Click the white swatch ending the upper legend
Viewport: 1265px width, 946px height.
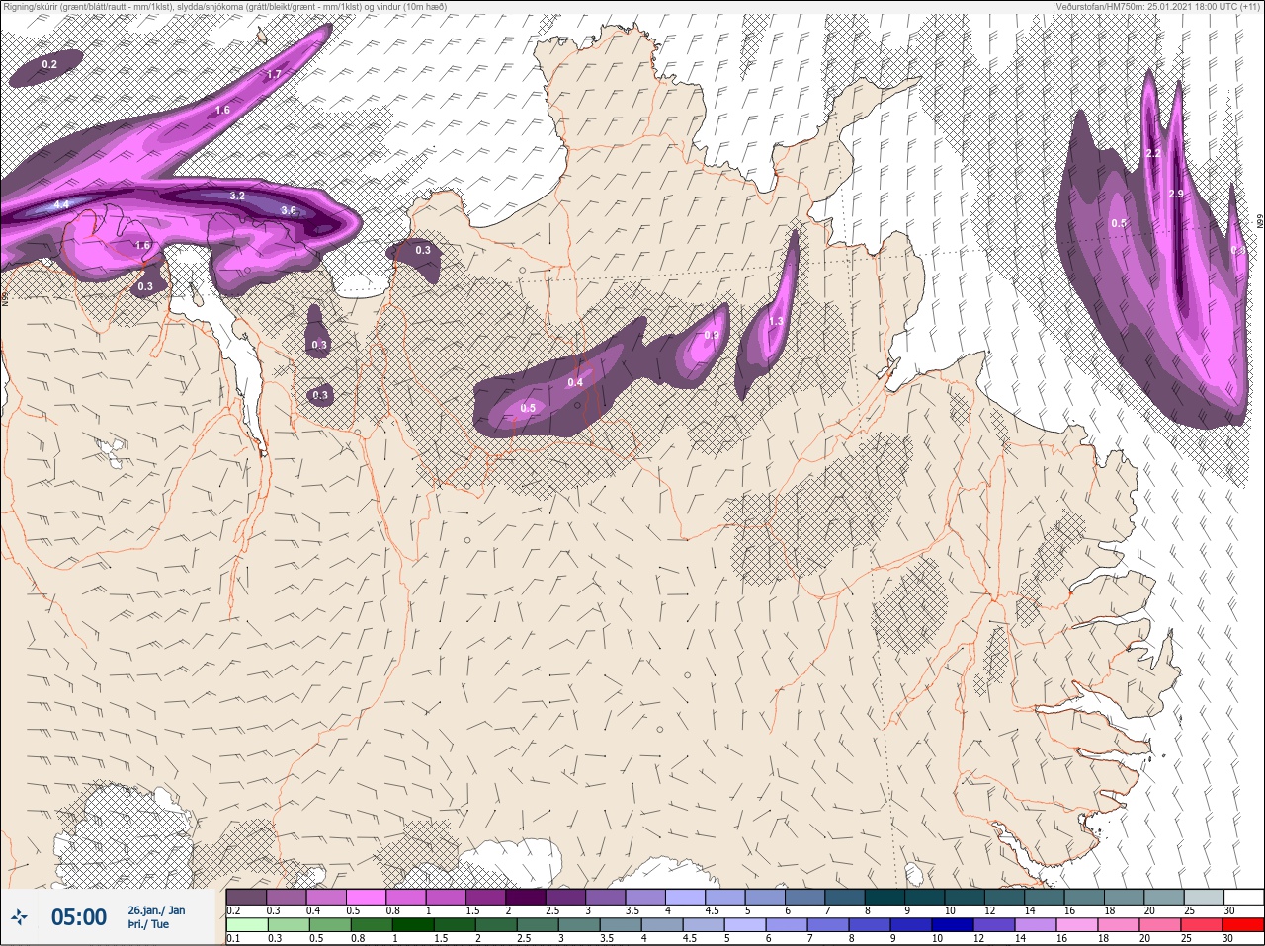pos(1244,897)
